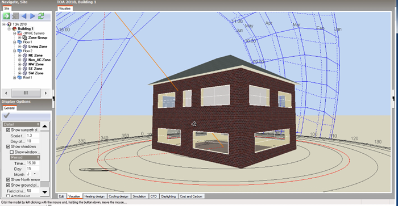
Task: Collapse the Floor 2 tree node
Action: coord(15,51)
